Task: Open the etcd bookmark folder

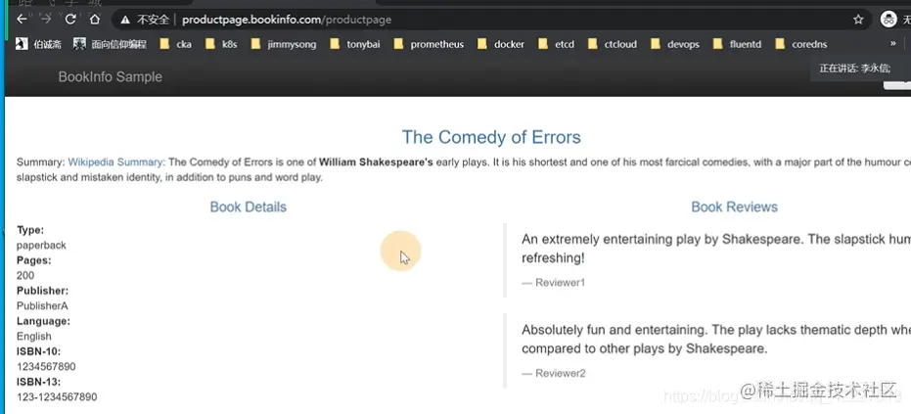Action: (556, 44)
